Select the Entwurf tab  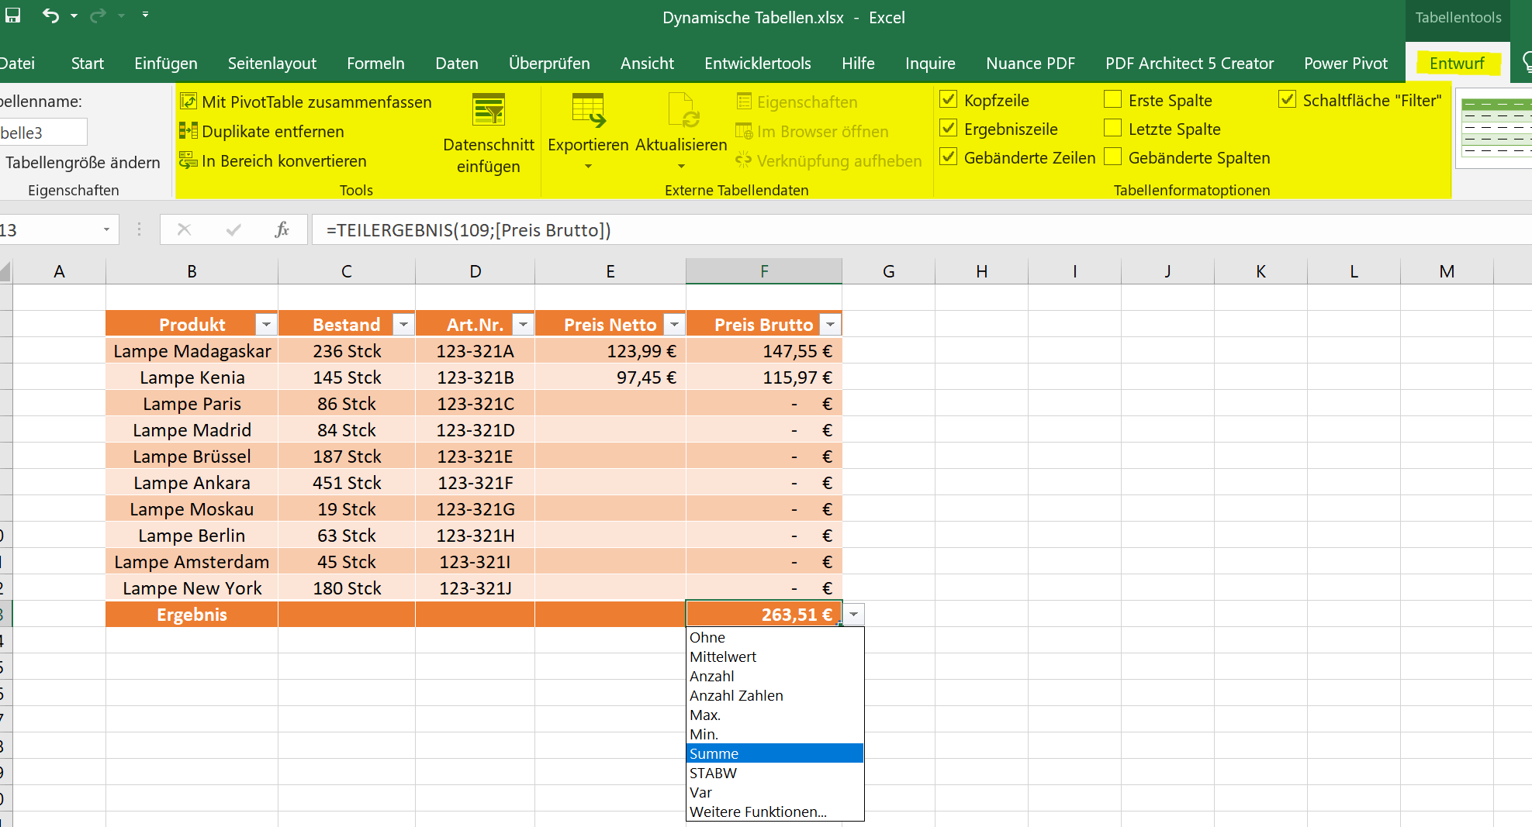coord(1457,64)
